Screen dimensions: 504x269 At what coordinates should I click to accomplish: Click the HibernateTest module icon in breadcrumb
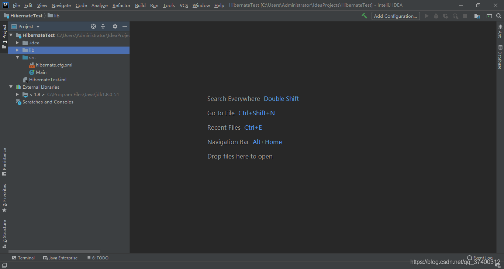6,16
